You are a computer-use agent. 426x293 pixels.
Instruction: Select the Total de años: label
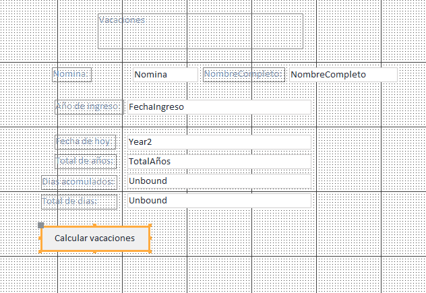point(86,162)
